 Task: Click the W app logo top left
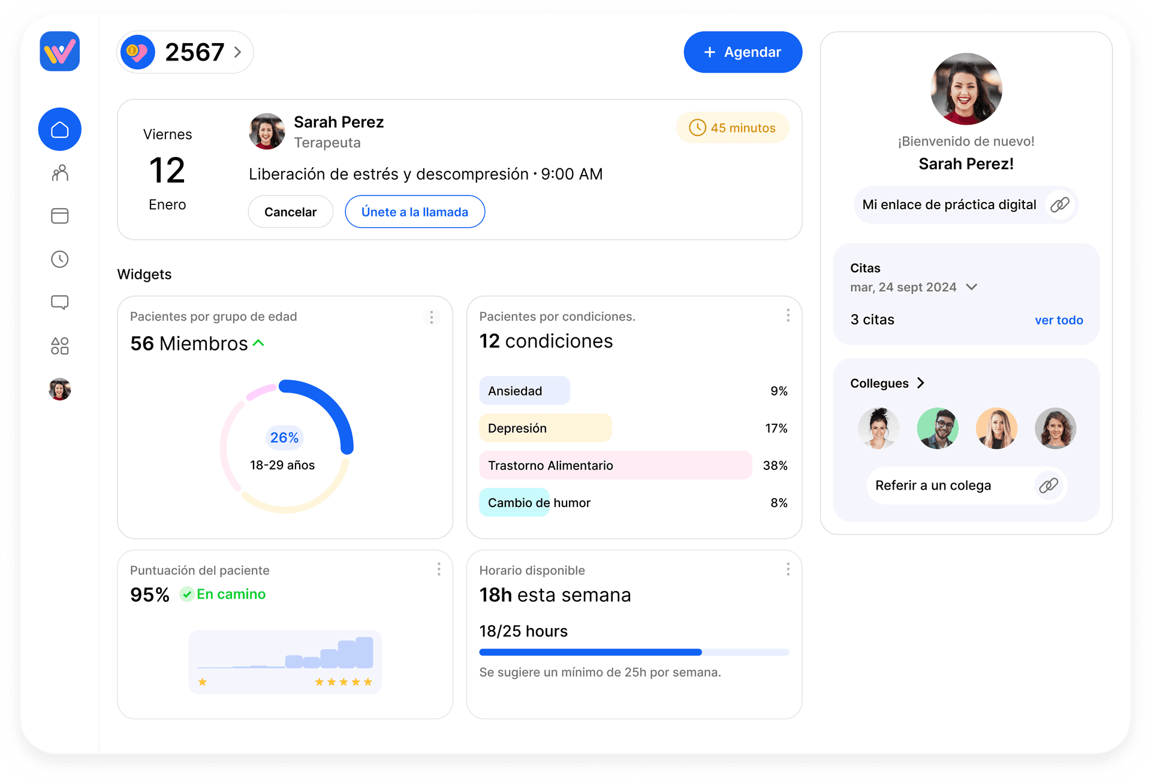point(59,52)
